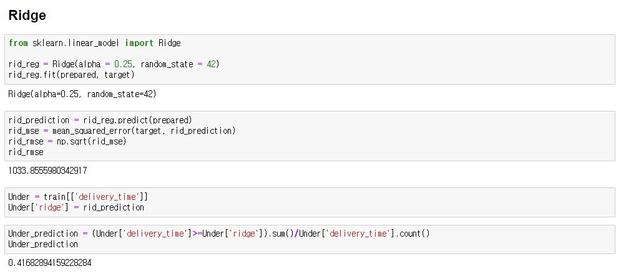Click the line 'from sklearn.linear_model import Ridge'
Viewport: 621px width, 279px height.
click(x=95, y=43)
